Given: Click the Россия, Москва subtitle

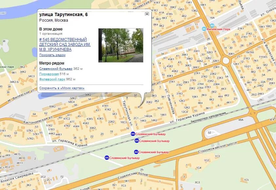Looking at the screenshot, I should point(53,20).
